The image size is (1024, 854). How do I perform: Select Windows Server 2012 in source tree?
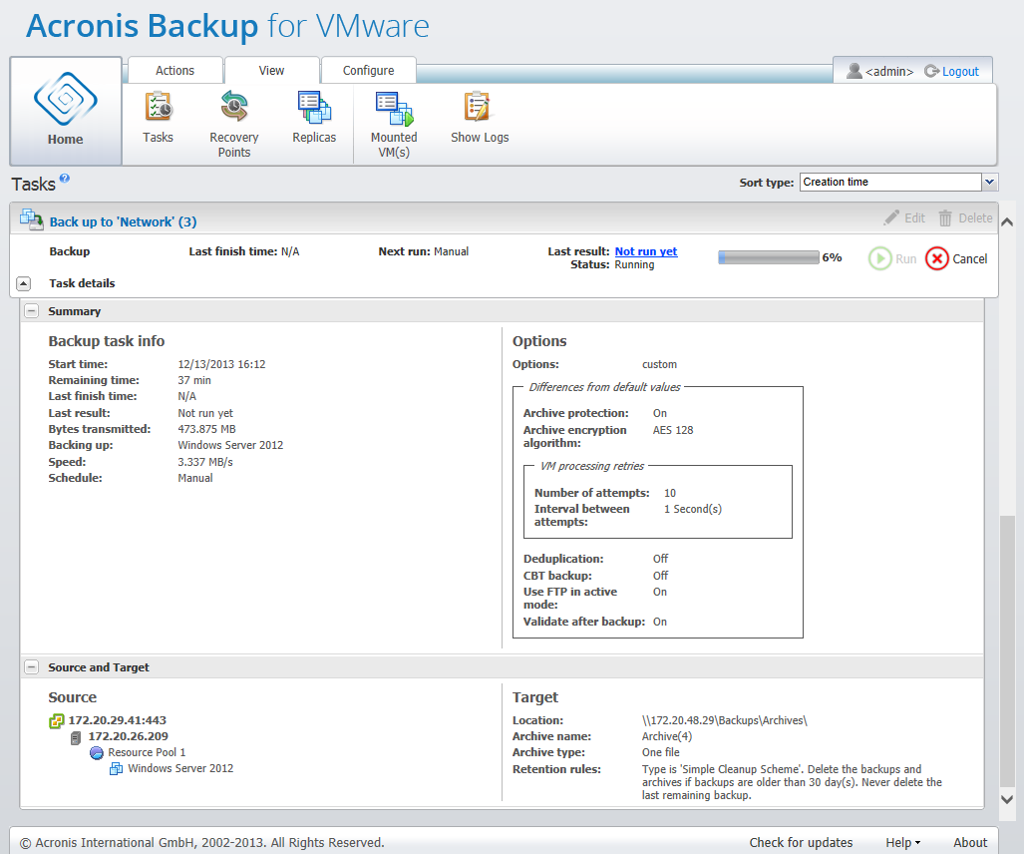click(180, 768)
